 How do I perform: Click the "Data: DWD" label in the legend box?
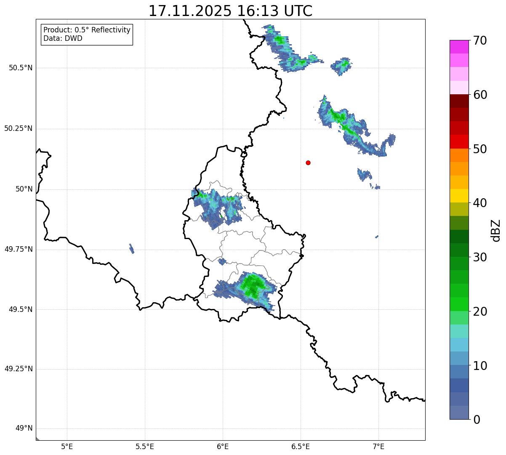pyautogui.click(x=63, y=39)
